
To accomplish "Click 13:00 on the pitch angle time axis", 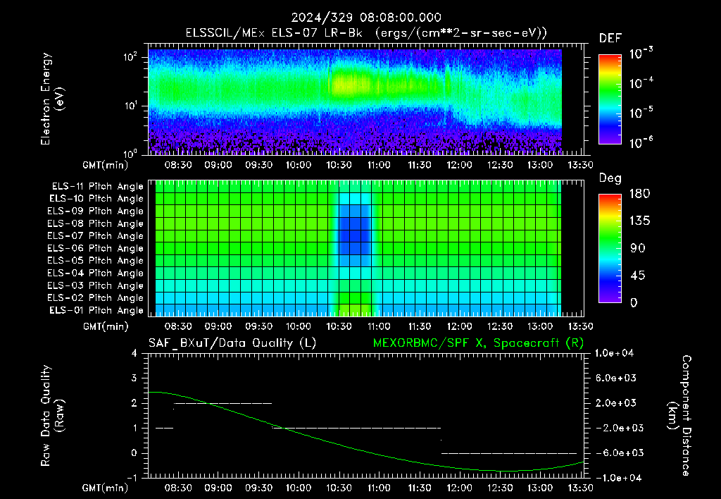I will (x=540, y=326).
